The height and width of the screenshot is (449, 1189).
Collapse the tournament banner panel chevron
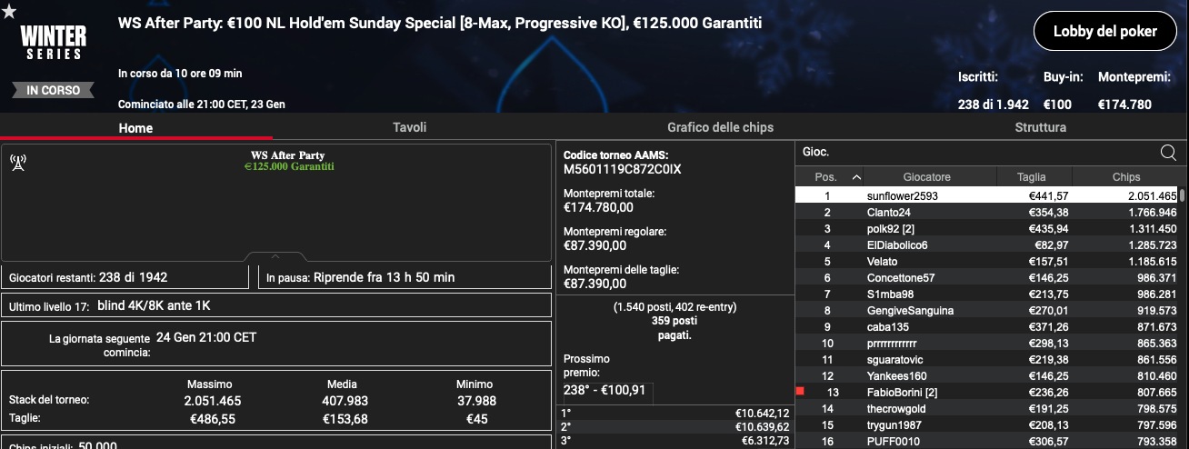pos(275,257)
